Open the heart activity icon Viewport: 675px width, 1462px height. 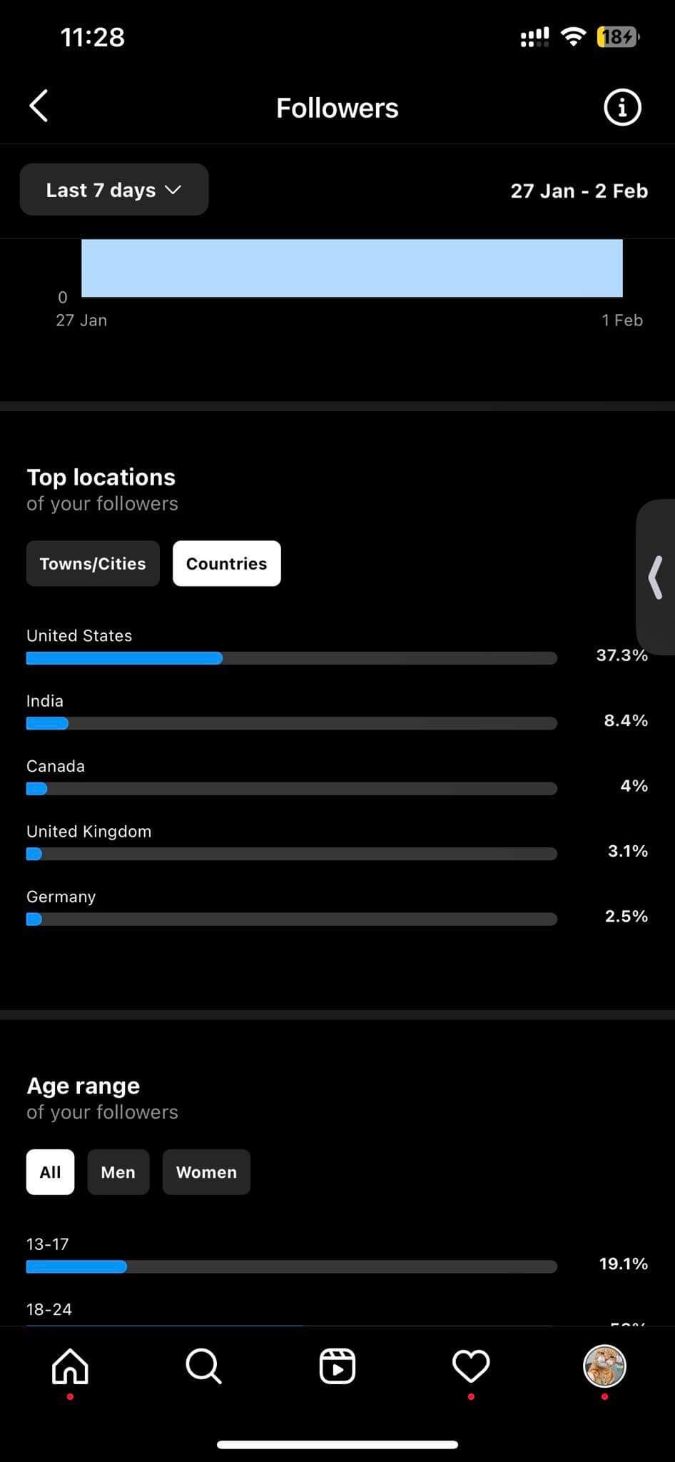471,1366
